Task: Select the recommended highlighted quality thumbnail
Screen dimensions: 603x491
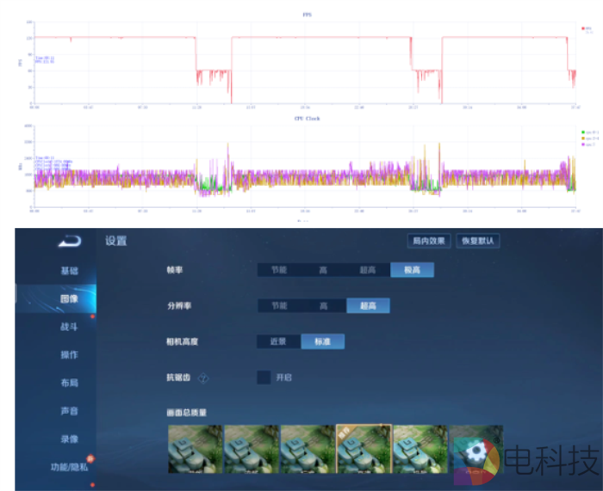Action: click(364, 449)
